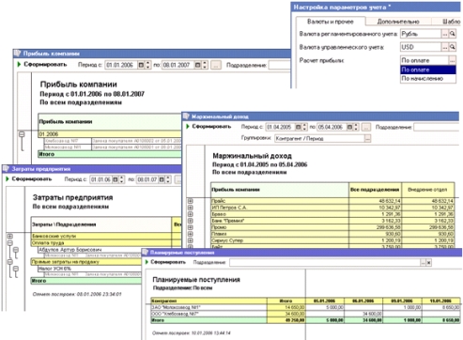The height and width of the screenshot is (340, 463).
Task: Click the magnifier icon beside the Рубль field
Action: pos(453,34)
